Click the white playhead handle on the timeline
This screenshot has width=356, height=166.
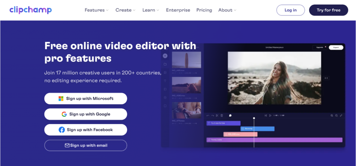point(254,118)
